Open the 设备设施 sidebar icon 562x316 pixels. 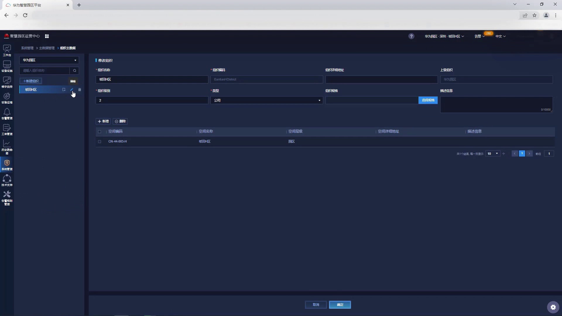click(x=7, y=66)
